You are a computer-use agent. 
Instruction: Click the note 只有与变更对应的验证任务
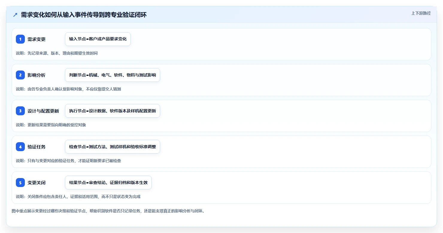coord(68,161)
